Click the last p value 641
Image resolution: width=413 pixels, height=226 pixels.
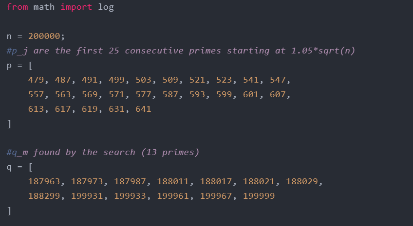(x=143, y=109)
